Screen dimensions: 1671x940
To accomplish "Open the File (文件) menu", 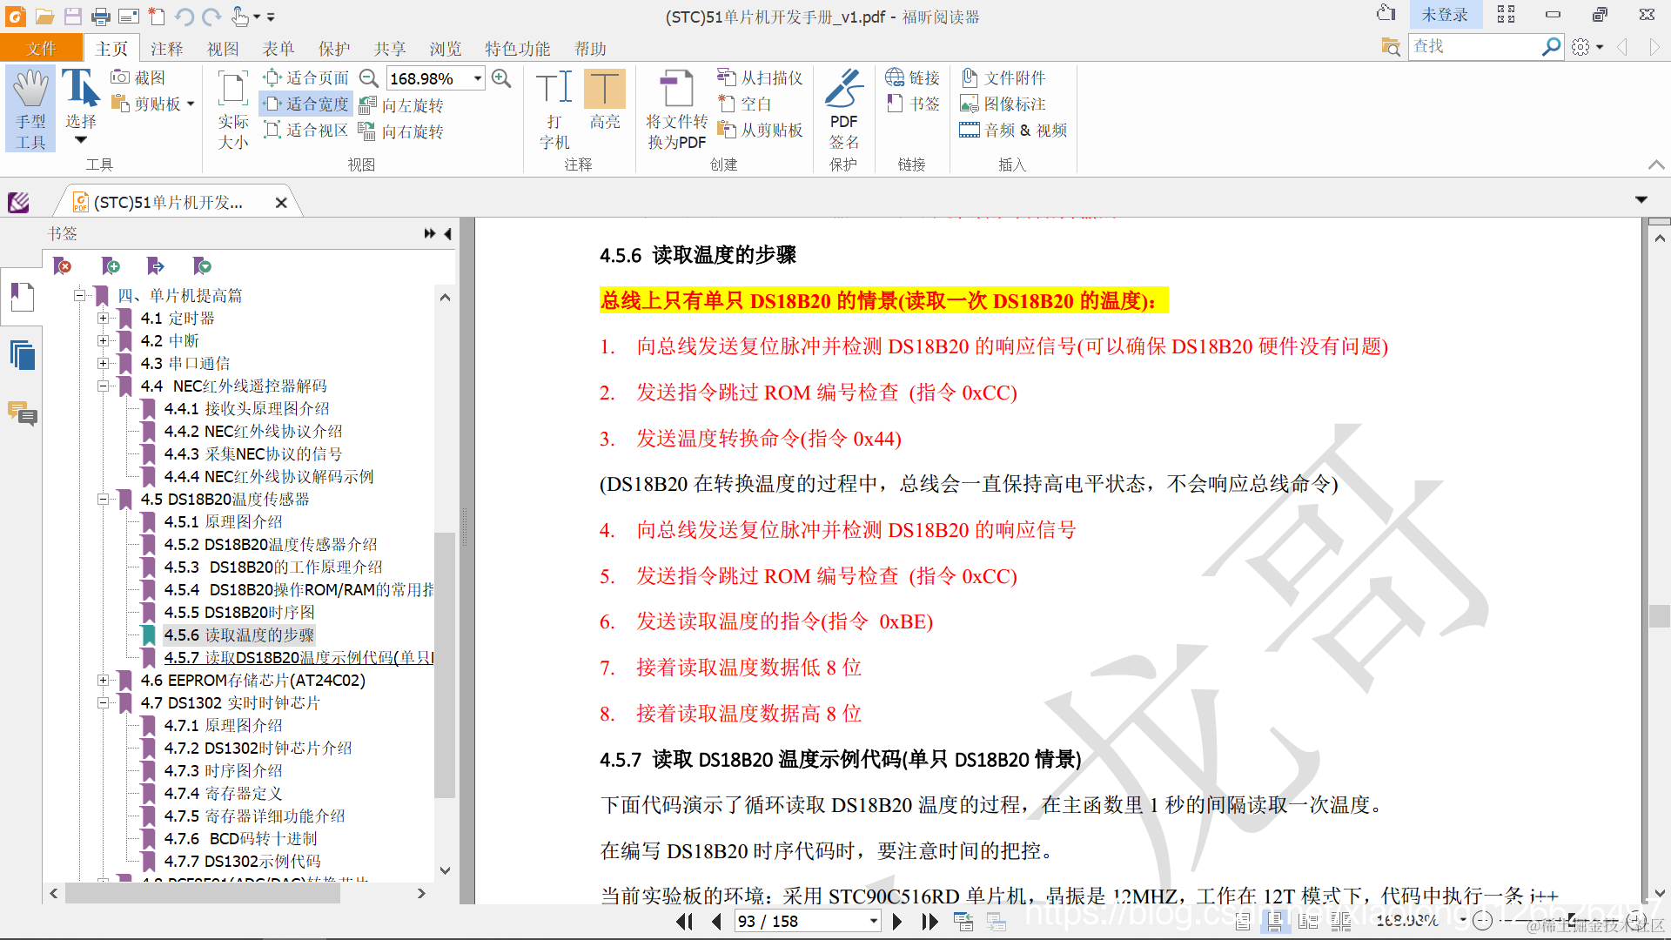I will tap(41, 49).
